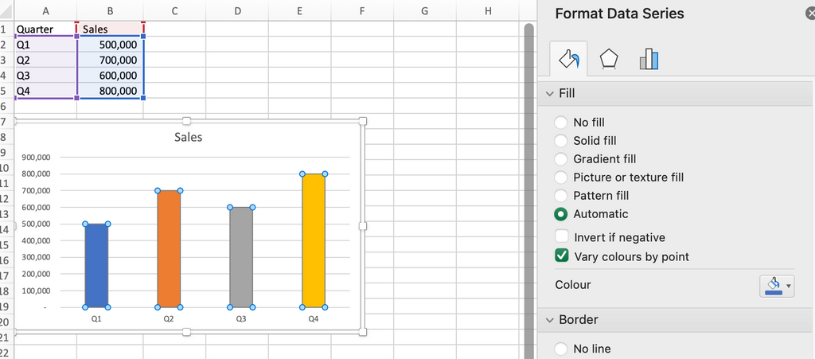Select the Pattern fill option
This screenshot has height=359, width=815.
point(560,195)
